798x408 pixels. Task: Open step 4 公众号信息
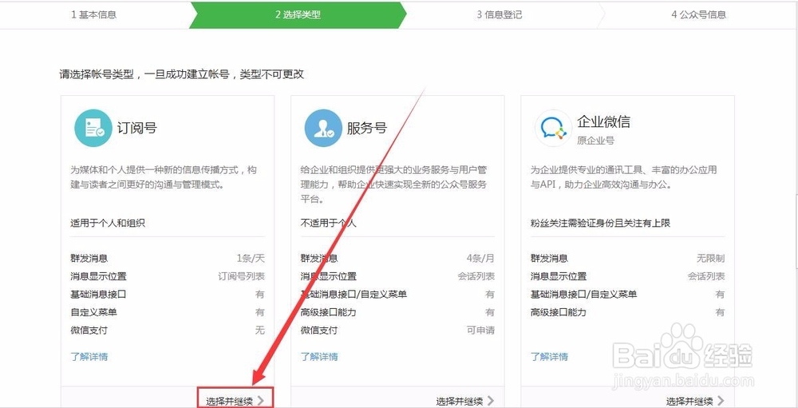pos(699,14)
